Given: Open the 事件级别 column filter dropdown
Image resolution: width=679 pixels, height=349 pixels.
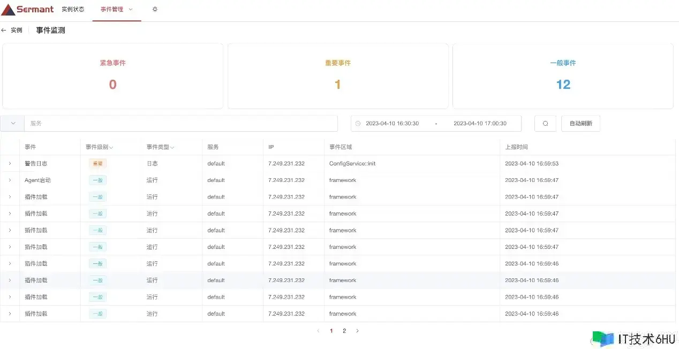Looking at the screenshot, I should (x=111, y=147).
